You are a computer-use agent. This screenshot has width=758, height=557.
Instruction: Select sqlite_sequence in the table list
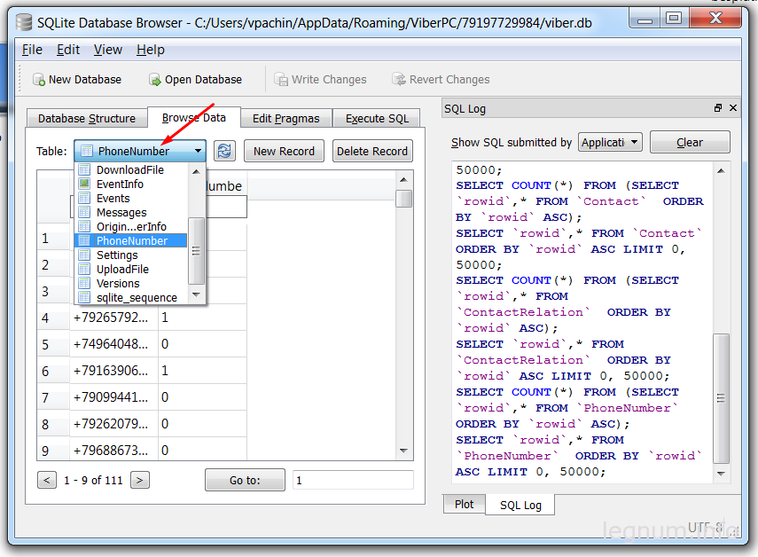click(130, 298)
